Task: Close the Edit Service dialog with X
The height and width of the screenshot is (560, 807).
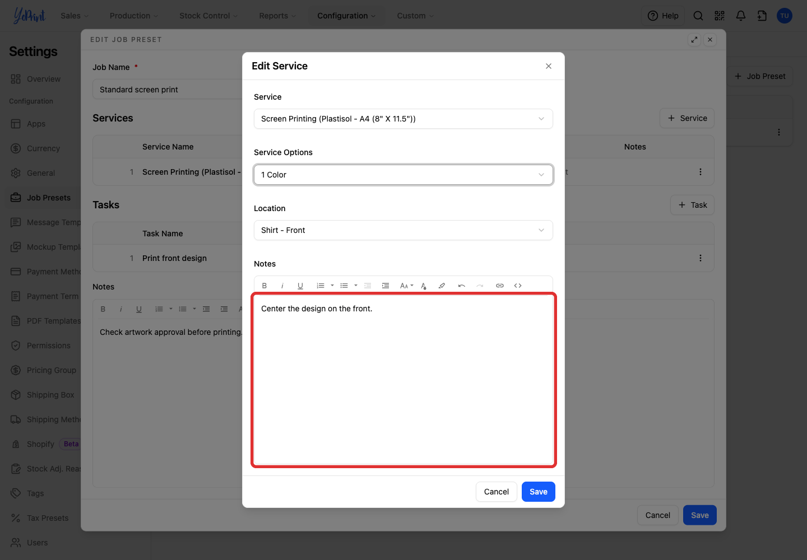Action: [x=549, y=66]
